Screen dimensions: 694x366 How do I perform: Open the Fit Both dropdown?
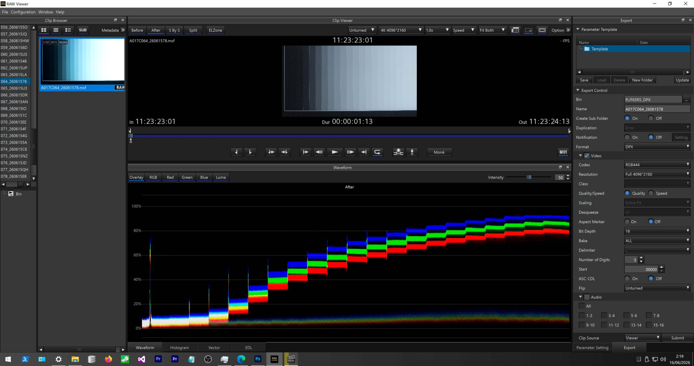pos(492,30)
